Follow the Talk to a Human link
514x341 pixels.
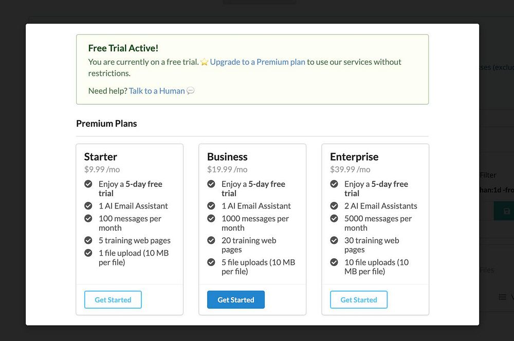[157, 91]
